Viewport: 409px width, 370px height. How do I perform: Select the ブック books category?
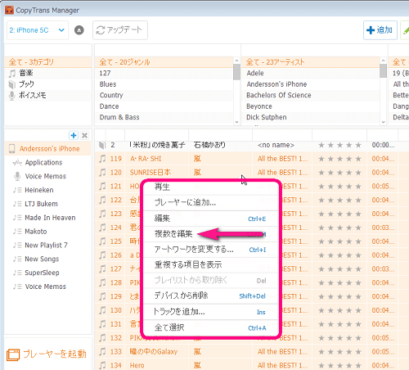pos(48,84)
